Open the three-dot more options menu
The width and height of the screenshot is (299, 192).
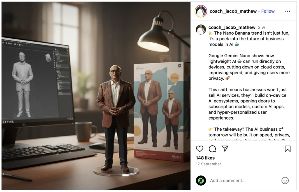pos(288,11)
